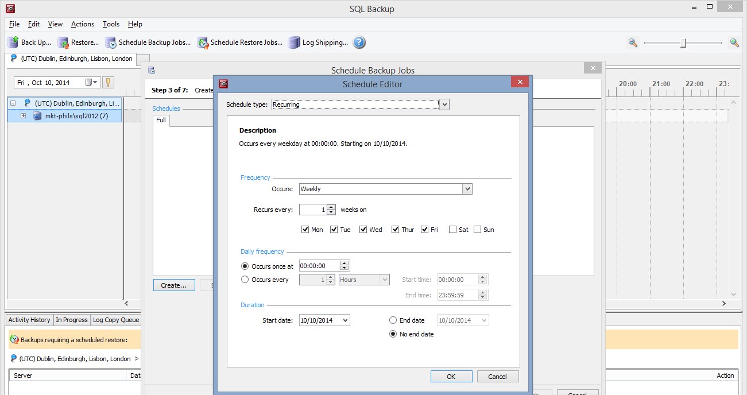Enable the Sat checkbox
The height and width of the screenshot is (395, 747).
click(453, 230)
